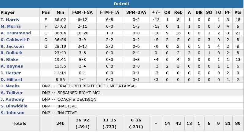Open J. Harper's player page
This screenshot has width=244, height=133.
[11, 73]
